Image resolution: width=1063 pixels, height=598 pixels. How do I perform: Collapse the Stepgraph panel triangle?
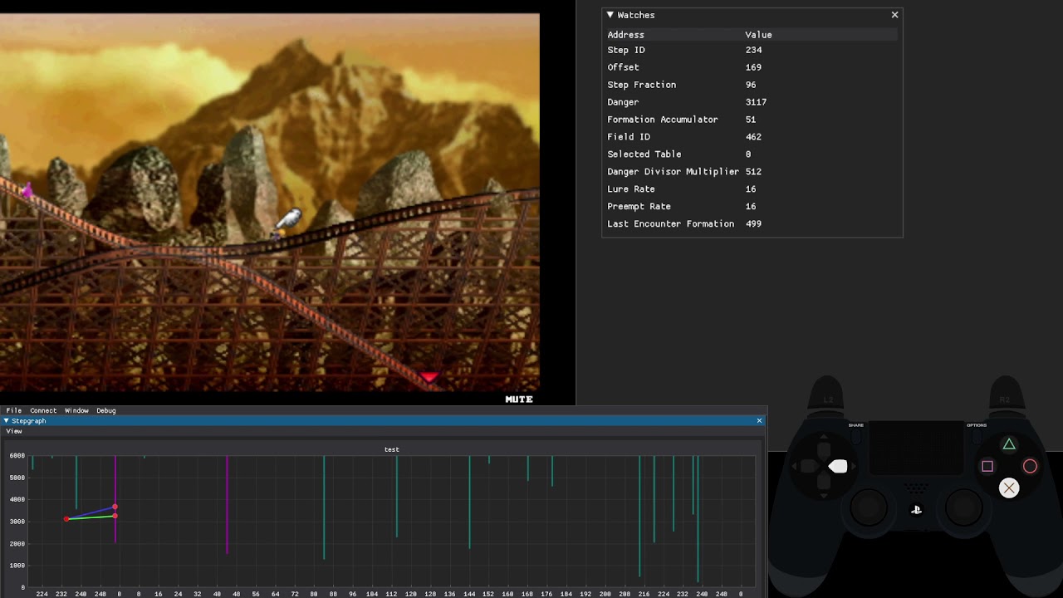(x=7, y=421)
